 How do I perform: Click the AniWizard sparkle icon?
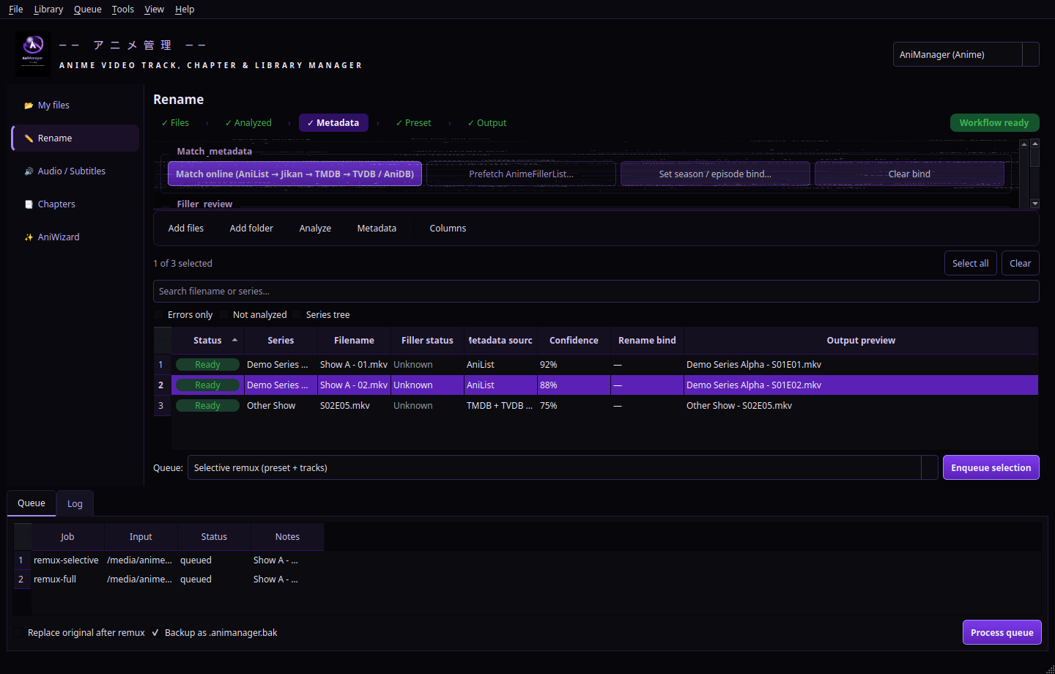coord(29,237)
